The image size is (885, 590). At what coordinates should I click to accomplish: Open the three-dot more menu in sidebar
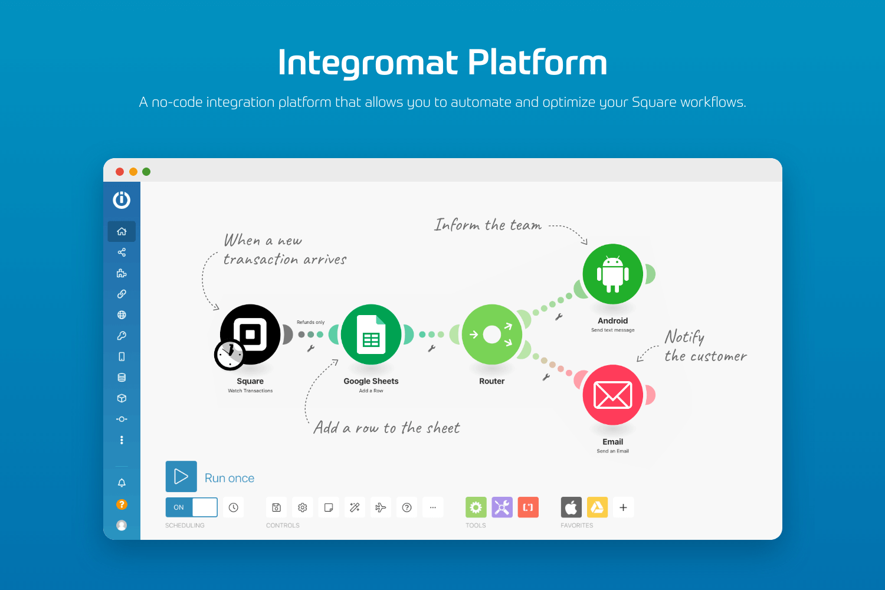tap(122, 440)
